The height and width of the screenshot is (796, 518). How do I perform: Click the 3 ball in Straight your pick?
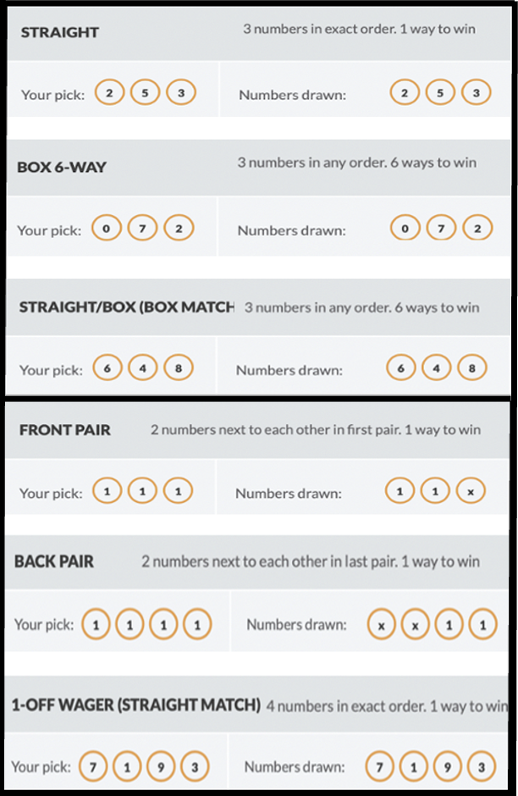(180, 92)
